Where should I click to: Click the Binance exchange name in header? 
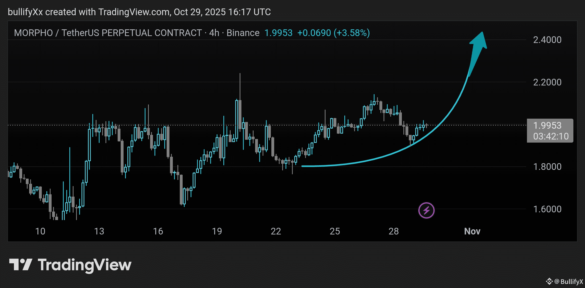(243, 33)
